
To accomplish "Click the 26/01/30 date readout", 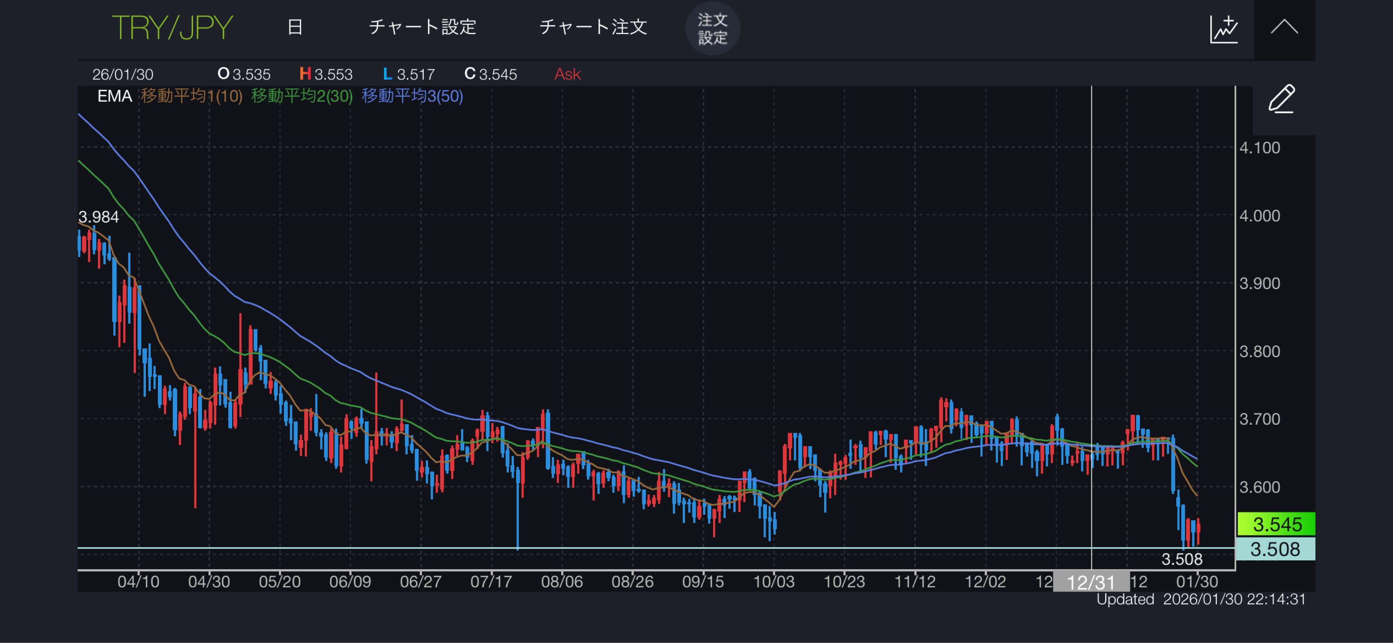I will pyautogui.click(x=123, y=74).
